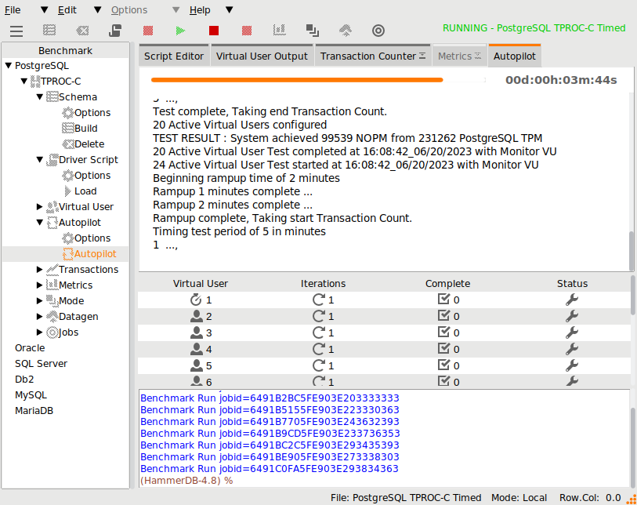Click the Mode toolbar icon
This screenshot has width=637, height=505.
point(313,31)
